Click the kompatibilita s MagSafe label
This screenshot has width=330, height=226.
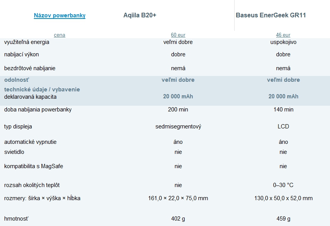pos(34,166)
